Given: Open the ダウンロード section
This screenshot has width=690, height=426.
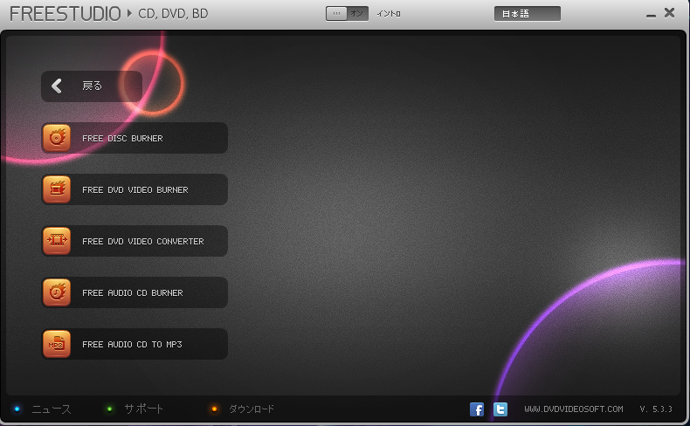Looking at the screenshot, I should coord(252,409).
